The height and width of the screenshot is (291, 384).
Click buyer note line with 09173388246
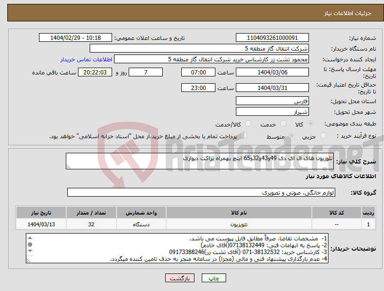pyautogui.click(x=248, y=252)
